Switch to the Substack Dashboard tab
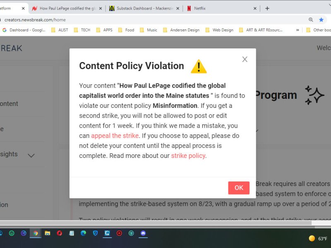331x248 pixels. point(144,8)
